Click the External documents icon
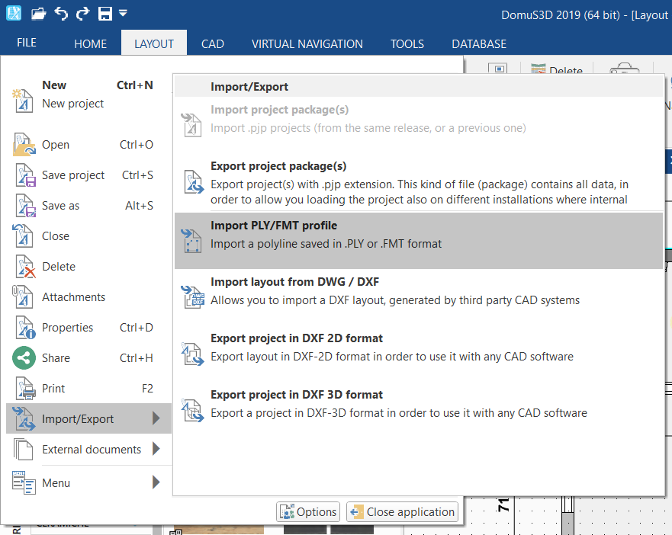The width and height of the screenshot is (672, 535). pos(23,450)
